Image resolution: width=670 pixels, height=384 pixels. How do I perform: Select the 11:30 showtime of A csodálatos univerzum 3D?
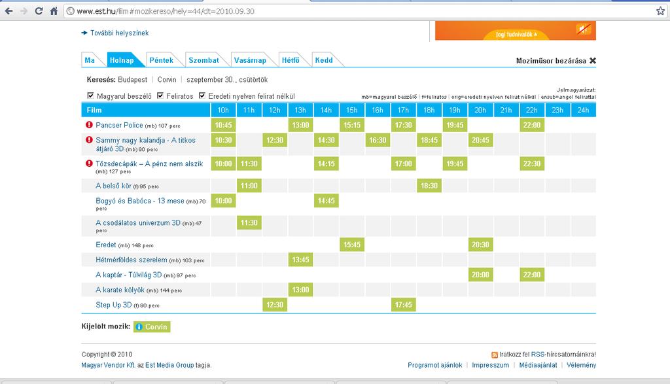[249, 222]
